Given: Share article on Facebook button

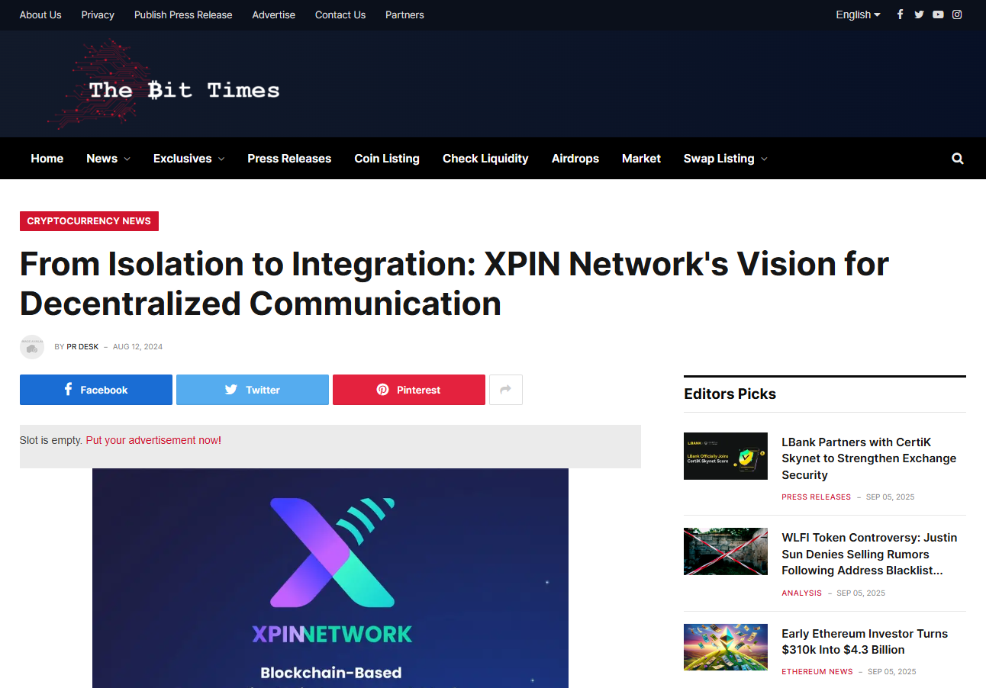Looking at the screenshot, I should (x=96, y=390).
